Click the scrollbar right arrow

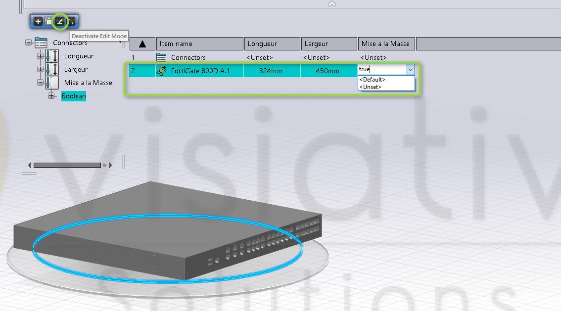(110, 165)
